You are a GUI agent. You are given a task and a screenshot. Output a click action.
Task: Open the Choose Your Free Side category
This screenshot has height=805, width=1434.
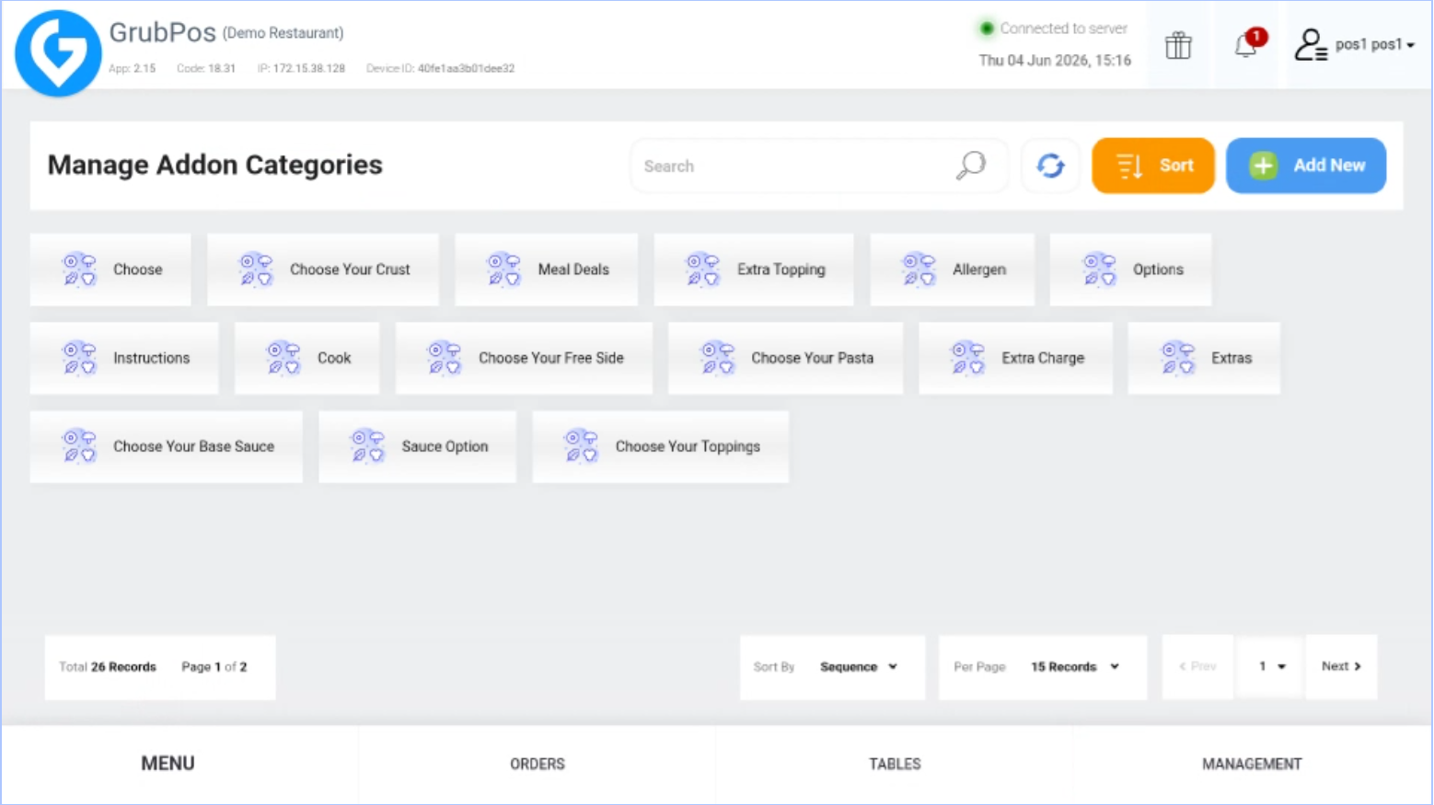point(524,358)
